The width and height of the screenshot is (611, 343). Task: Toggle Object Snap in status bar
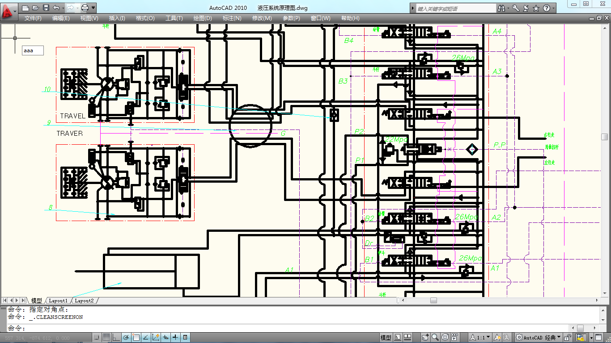click(136, 337)
